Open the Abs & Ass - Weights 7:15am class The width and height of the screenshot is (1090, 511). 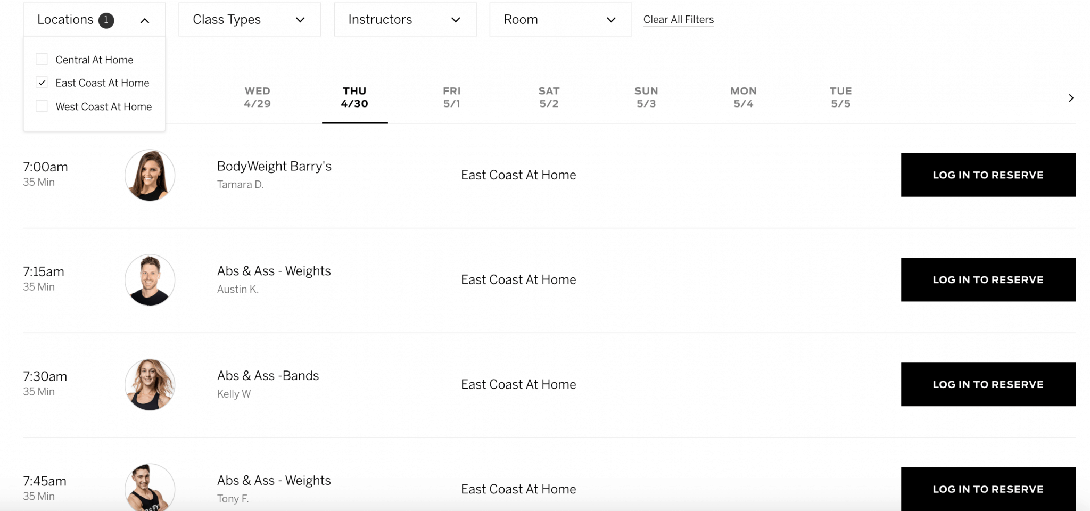click(274, 271)
